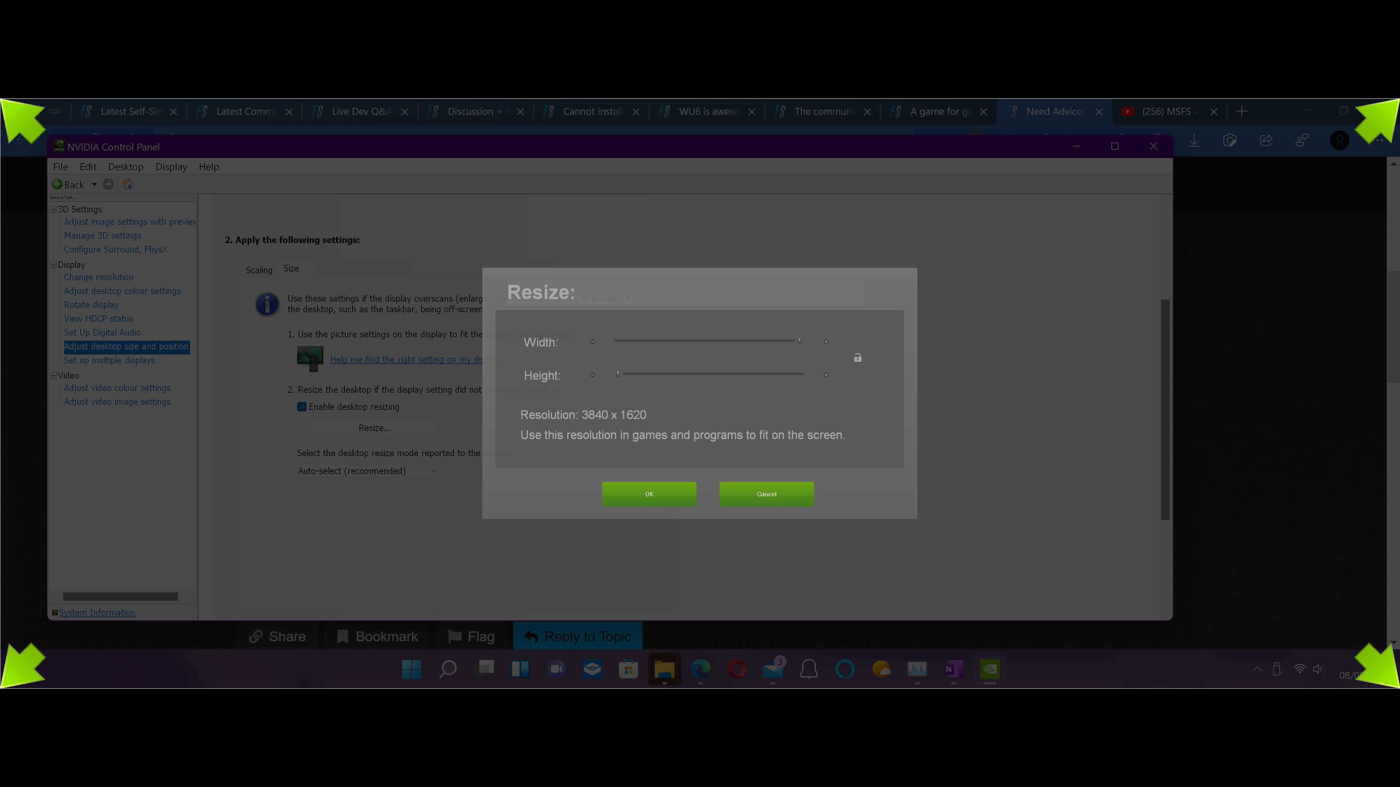
Task: Open a new browser tab with plus
Action: point(1241,111)
